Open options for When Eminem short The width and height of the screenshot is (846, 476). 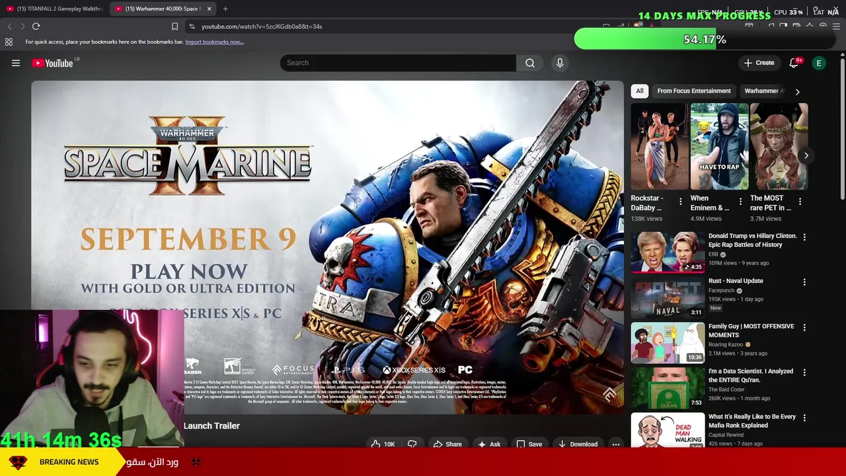coord(740,202)
